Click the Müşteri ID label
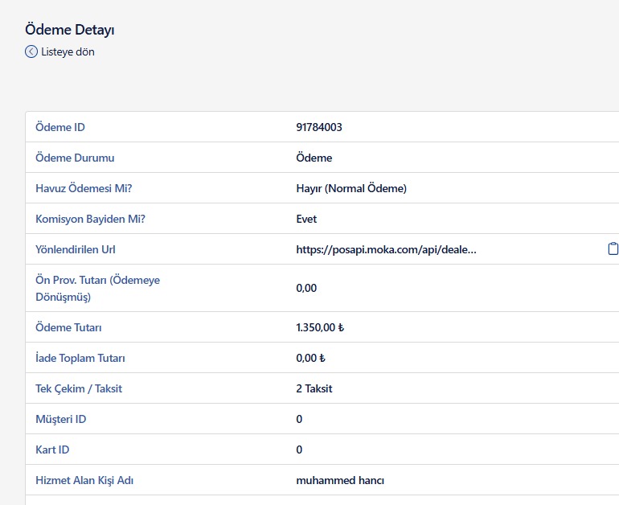 point(61,419)
